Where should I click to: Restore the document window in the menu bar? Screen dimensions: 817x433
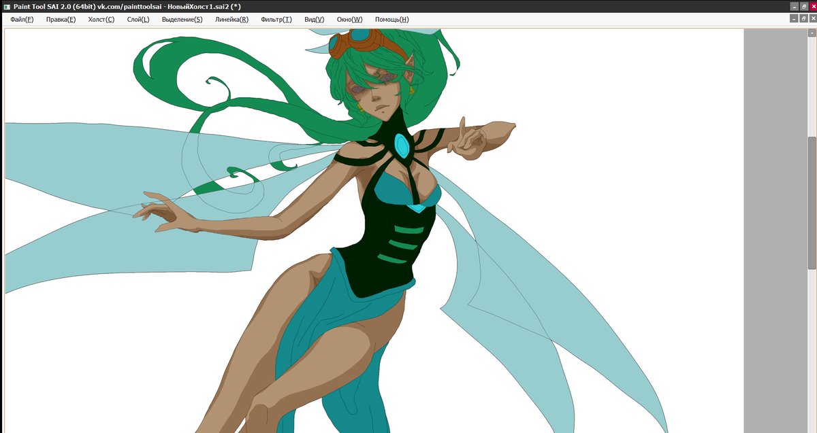coord(803,19)
